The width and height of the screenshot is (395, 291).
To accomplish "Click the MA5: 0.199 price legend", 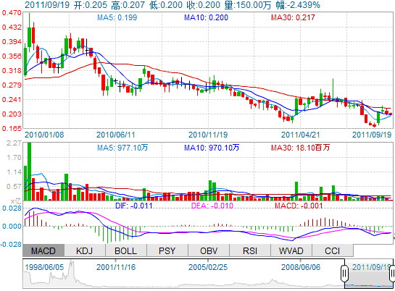I will (117, 17).
